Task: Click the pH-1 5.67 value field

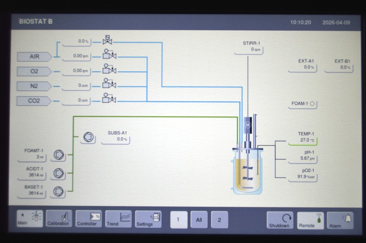Action: 303,156
